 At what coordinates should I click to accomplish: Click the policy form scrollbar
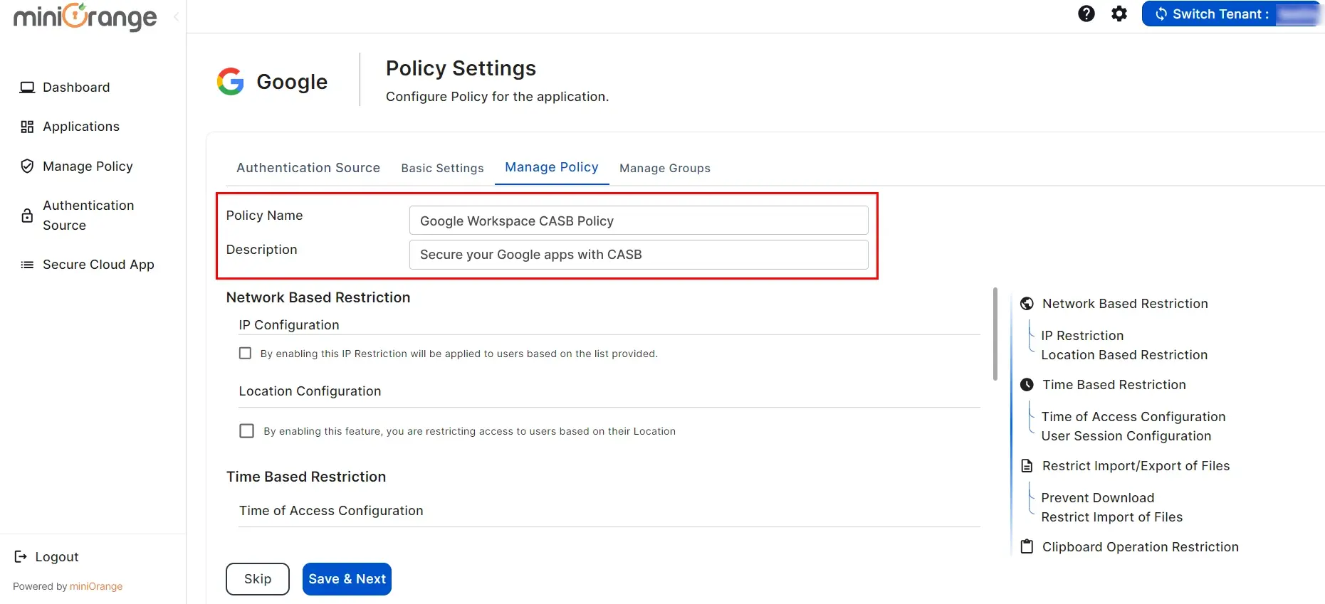995,334
